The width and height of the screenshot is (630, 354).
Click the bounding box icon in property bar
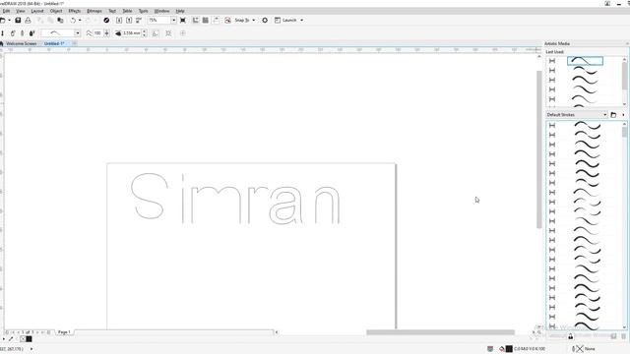pyautogui.click(x=168, y=33)
